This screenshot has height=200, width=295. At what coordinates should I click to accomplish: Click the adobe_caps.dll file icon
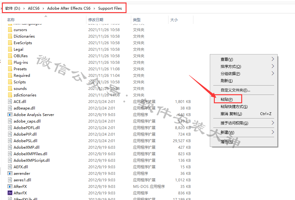tap(10, 121)
